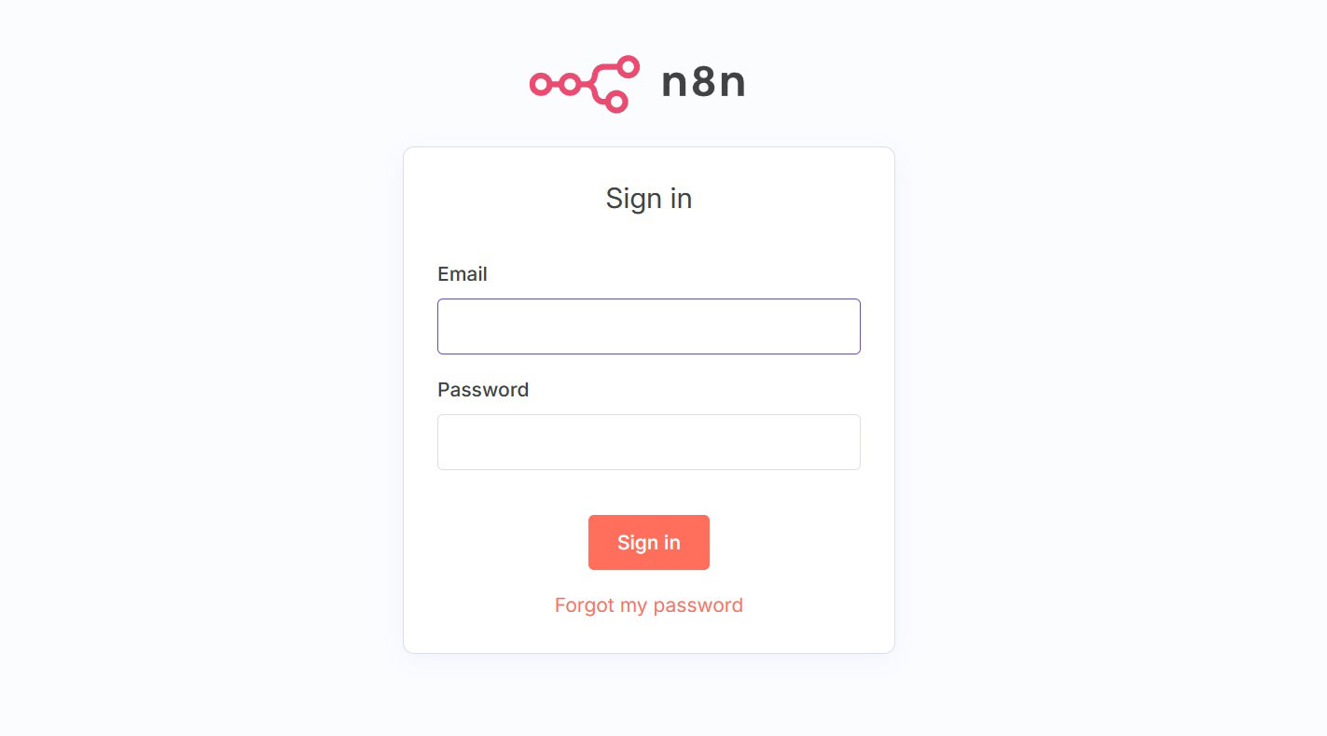Click the middle circle of the n8n logo
Screen dimensions: 1327x736
(x=570, y=85)
